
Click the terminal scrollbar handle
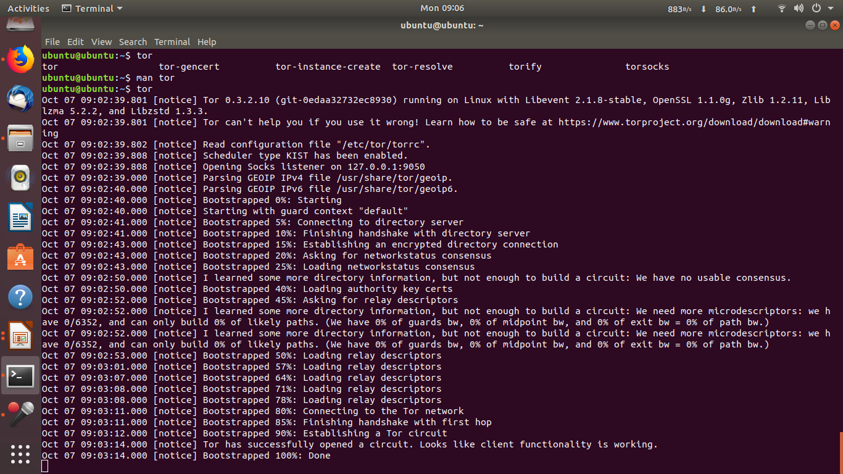pos(841,452)
